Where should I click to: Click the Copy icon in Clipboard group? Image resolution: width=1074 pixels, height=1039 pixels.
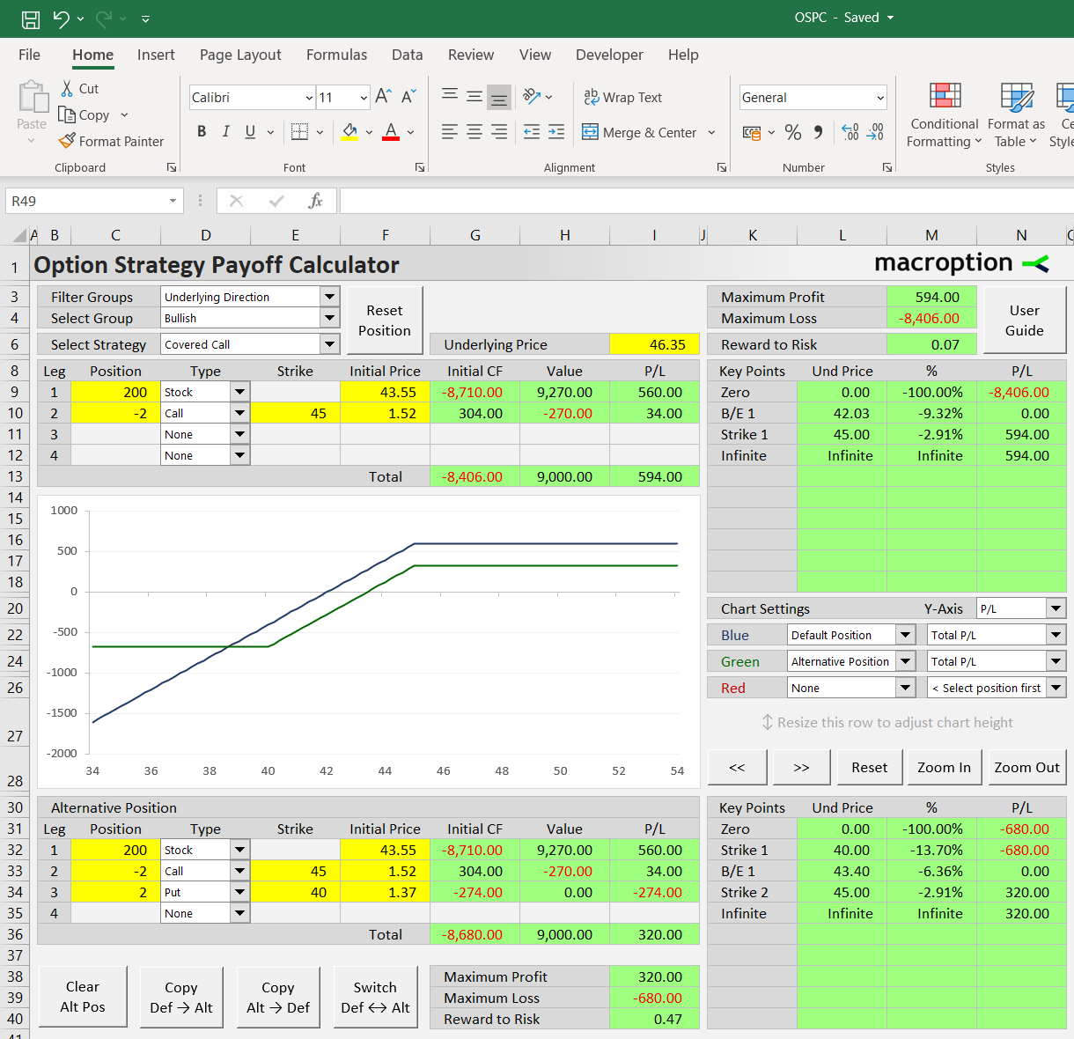coord(67,114)
